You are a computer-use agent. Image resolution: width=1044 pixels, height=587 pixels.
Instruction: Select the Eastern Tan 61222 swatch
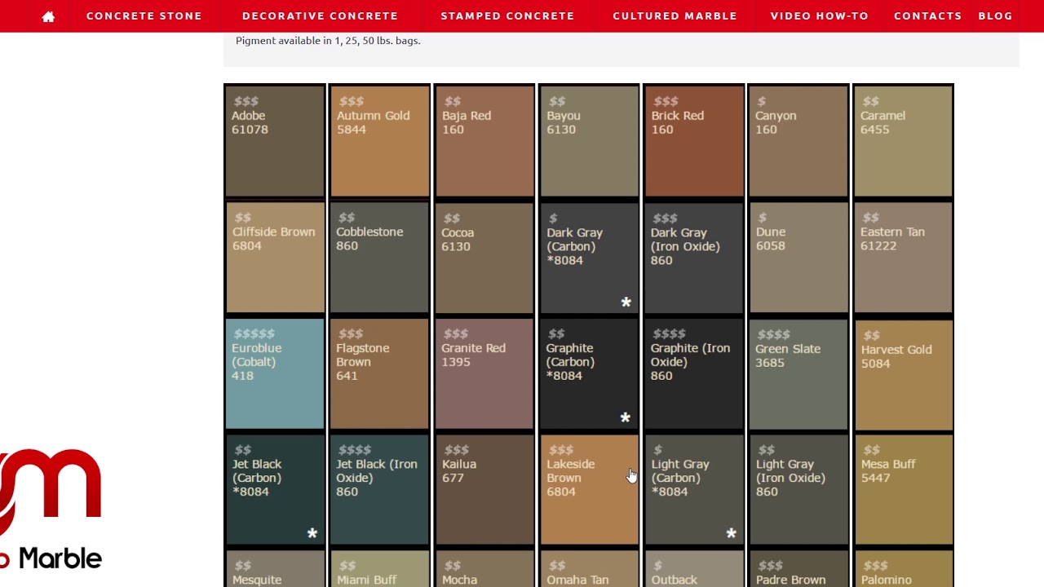(x=903, y=258)
